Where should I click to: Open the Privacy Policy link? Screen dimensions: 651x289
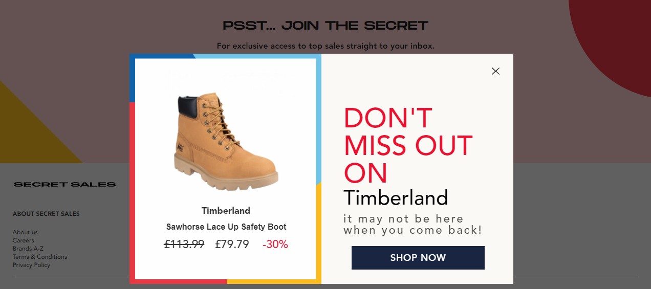[x=32, y=265]
